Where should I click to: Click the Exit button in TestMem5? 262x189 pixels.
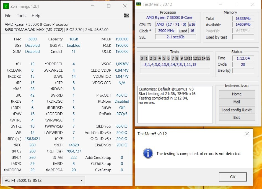tap(237, 118)
